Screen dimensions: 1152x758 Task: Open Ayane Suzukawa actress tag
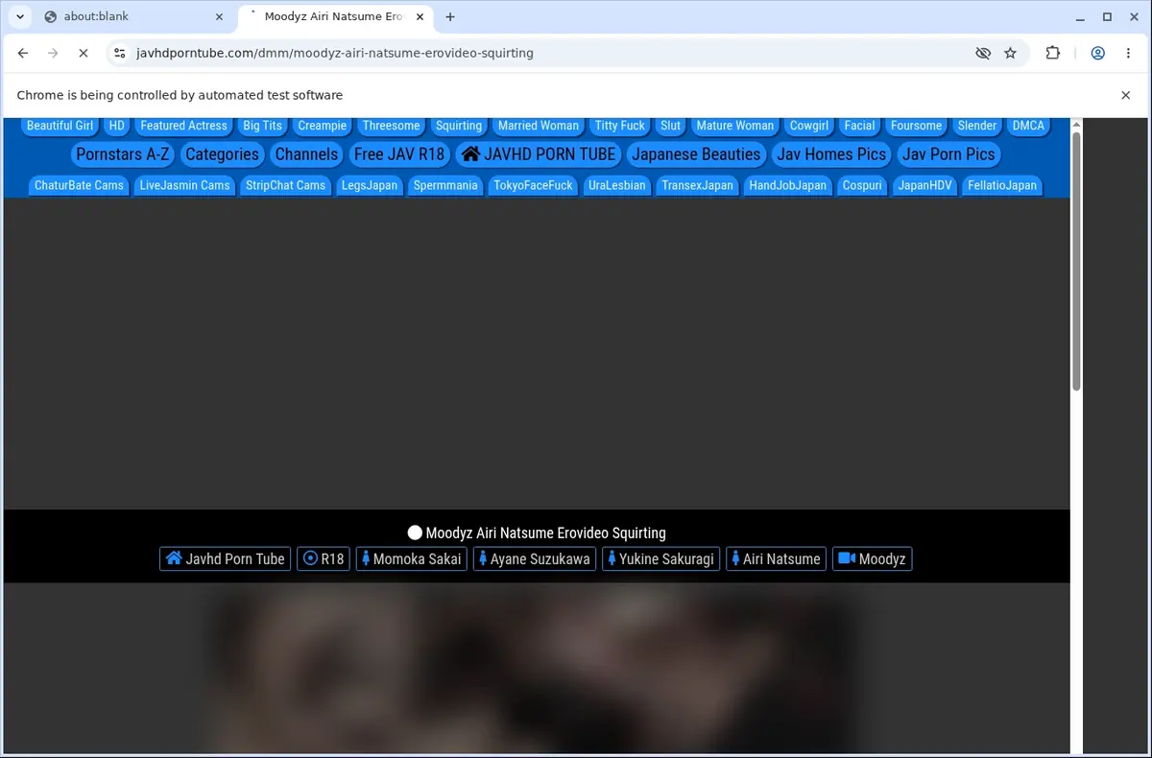coord(535,558)
